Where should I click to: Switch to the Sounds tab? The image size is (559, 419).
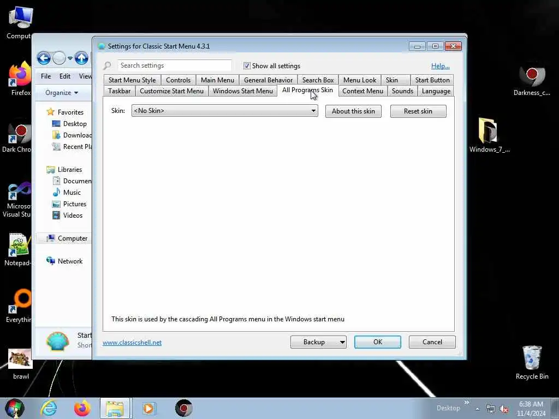click(x=402, y=91)
